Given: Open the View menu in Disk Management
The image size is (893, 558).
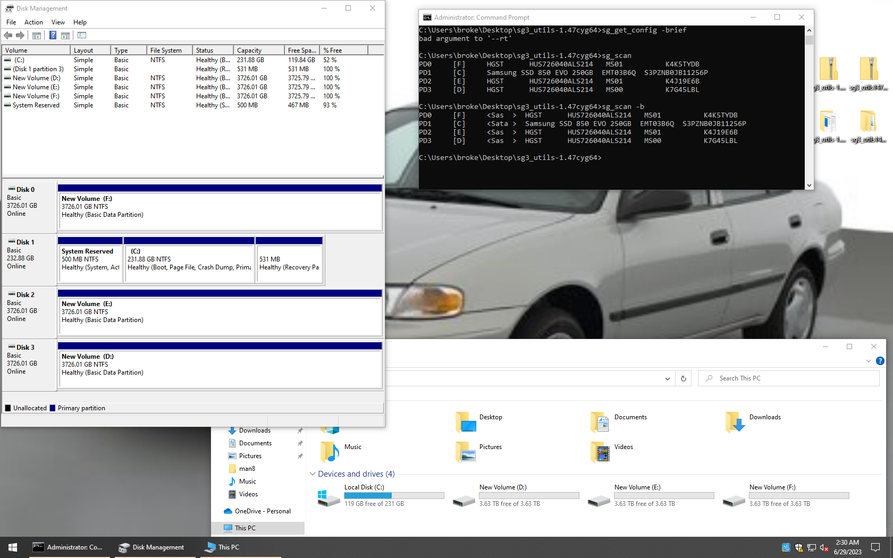Looking at the screenshot, I should coord(58,22).
